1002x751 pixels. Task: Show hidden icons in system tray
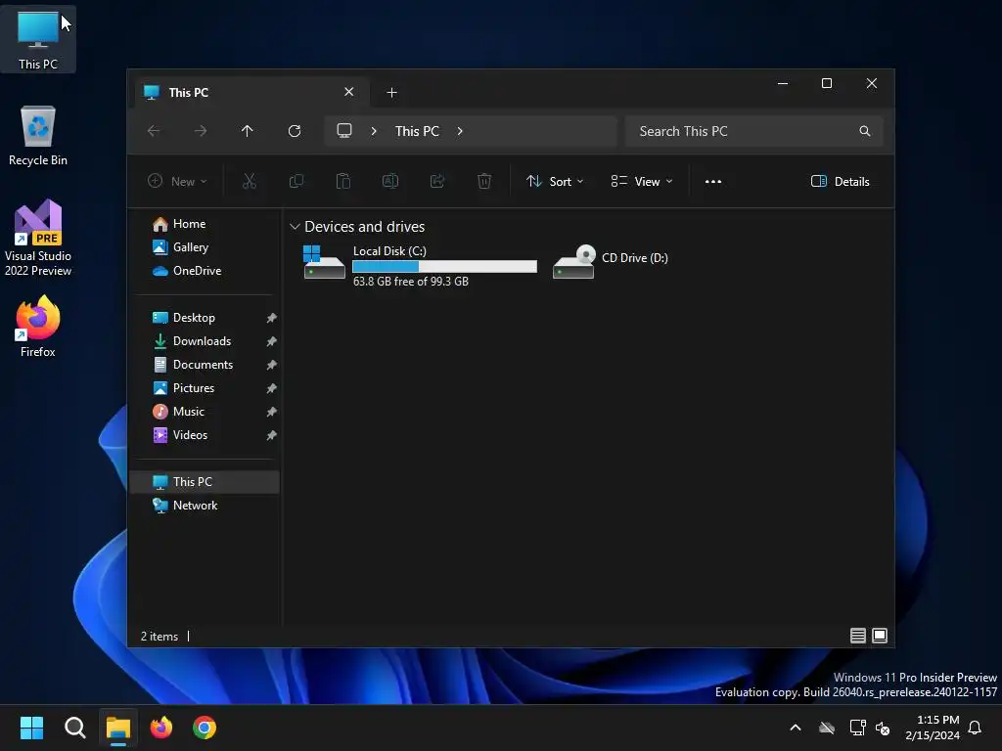(x=796, y=728)
